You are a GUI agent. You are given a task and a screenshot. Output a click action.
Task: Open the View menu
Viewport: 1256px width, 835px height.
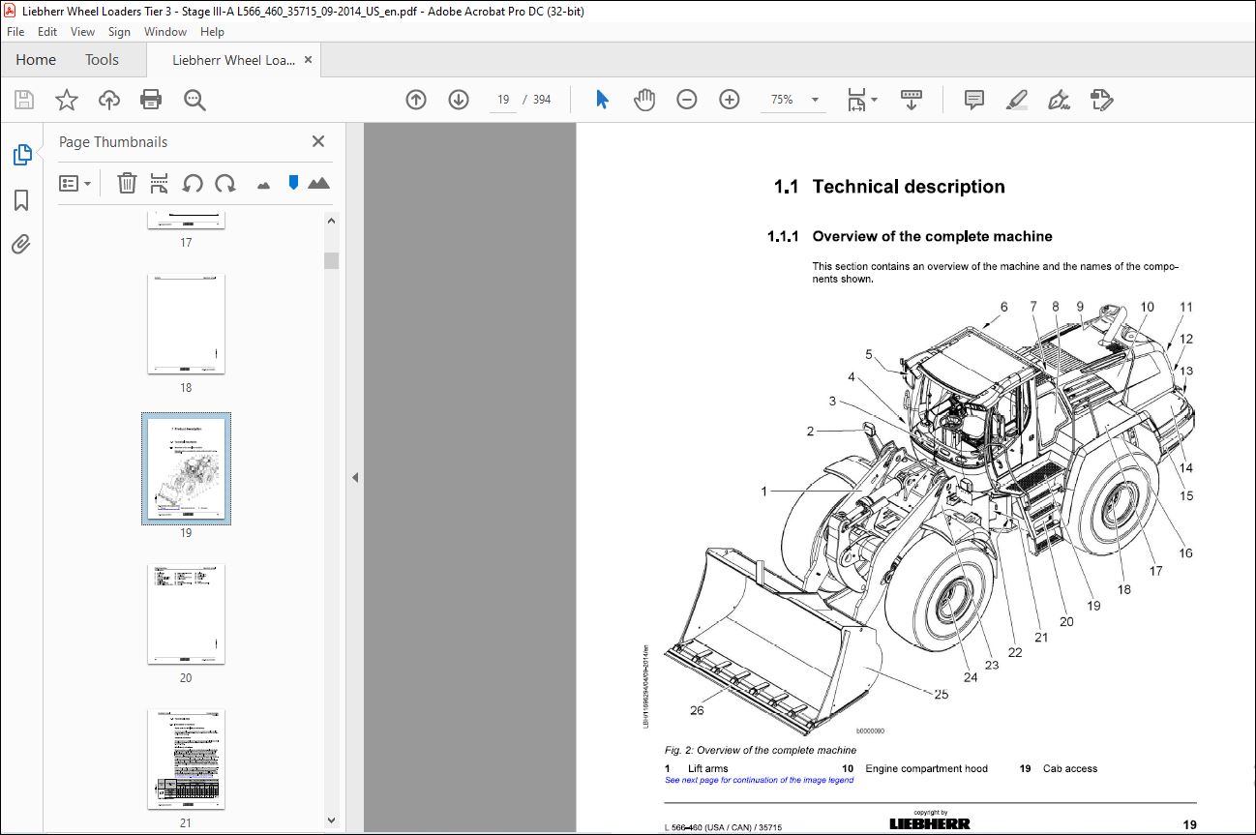pyautogui.click(x=83, y=32)
